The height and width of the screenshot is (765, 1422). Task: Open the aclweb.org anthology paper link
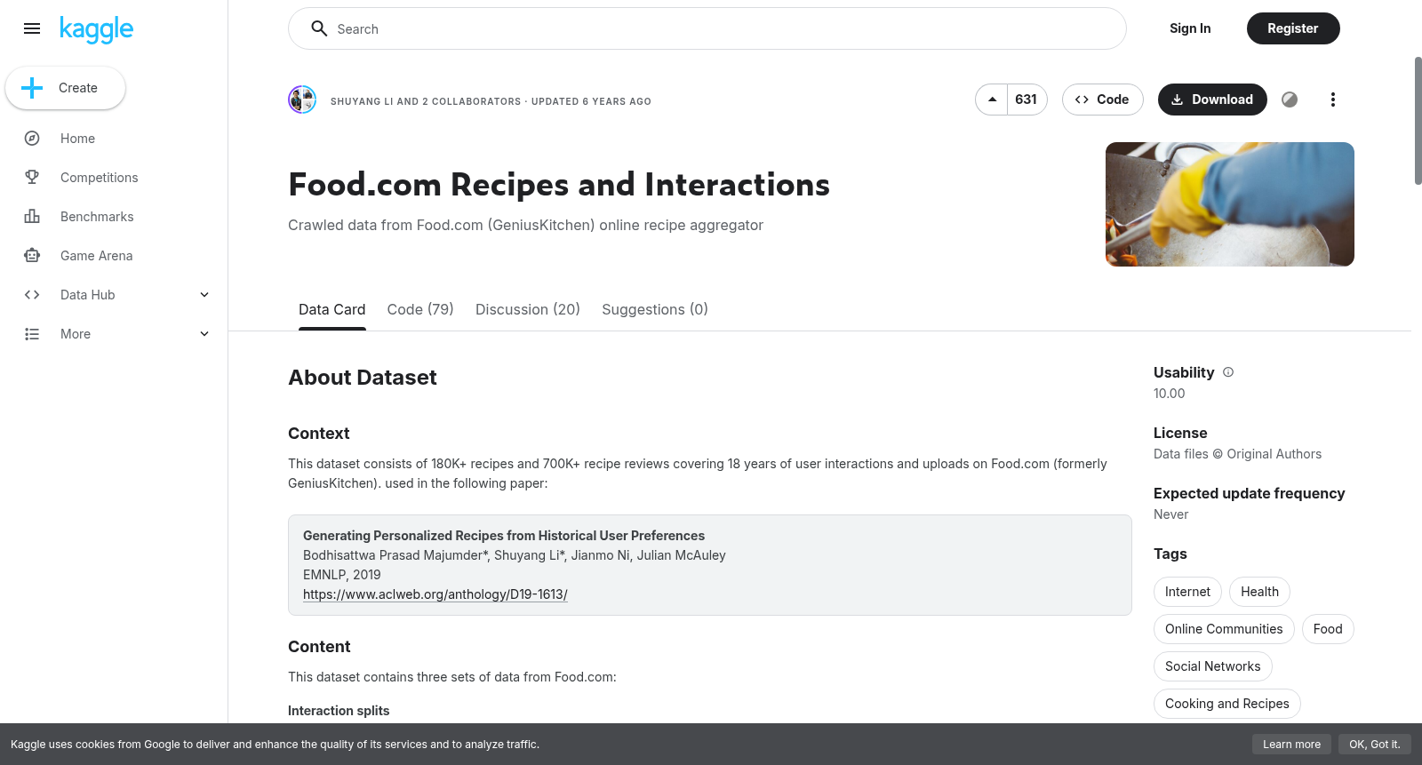click(435, 594)
